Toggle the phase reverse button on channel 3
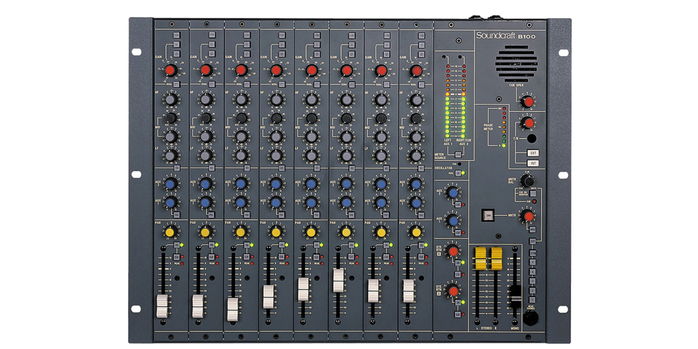The height and width of the screenshot is (349, 698). 247,54
